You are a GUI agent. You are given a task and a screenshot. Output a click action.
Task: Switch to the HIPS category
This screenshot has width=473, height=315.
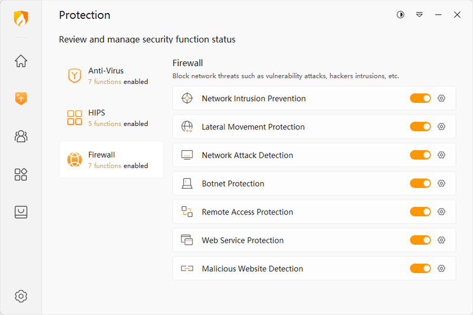tap(111, 118)
